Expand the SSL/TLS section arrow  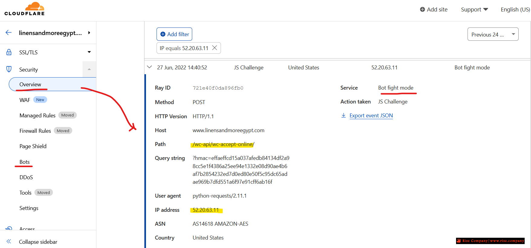coord(89,52)
